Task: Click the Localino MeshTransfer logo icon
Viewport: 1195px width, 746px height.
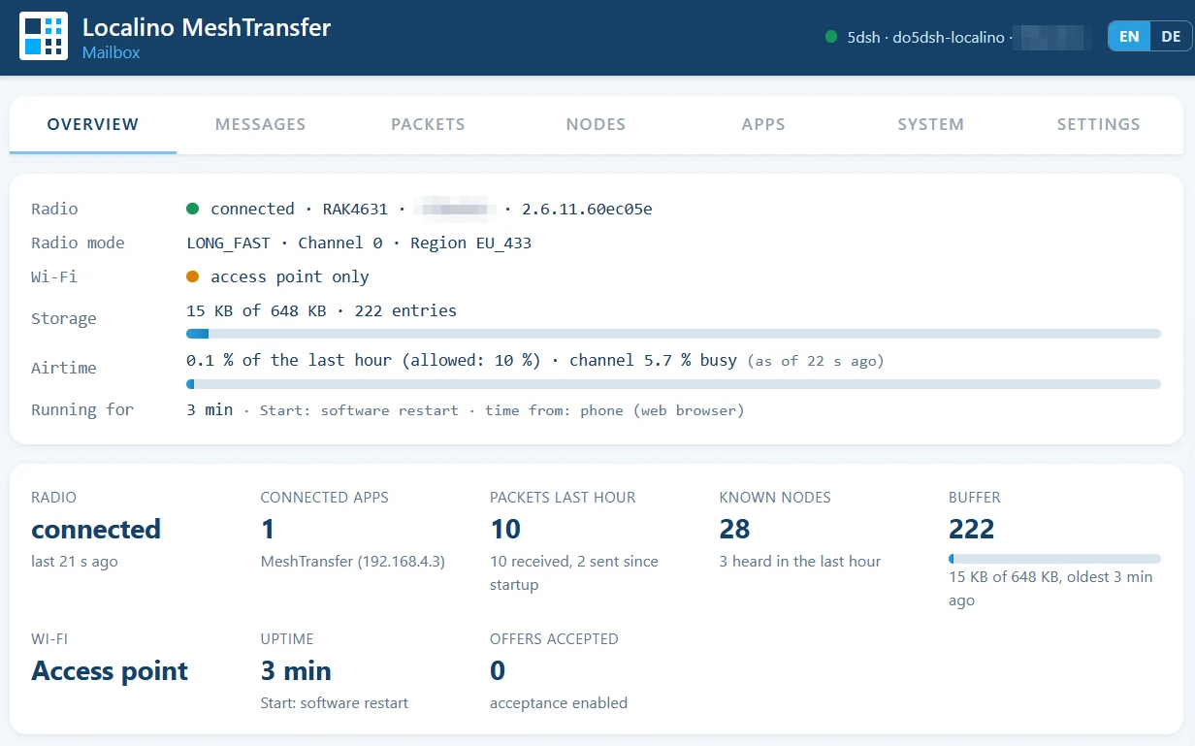Action: tap(44, 37)
